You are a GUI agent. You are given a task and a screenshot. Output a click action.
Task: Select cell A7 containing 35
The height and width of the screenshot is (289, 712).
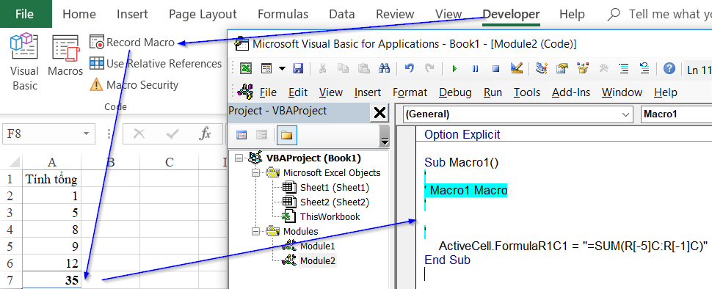click(52, 279)
